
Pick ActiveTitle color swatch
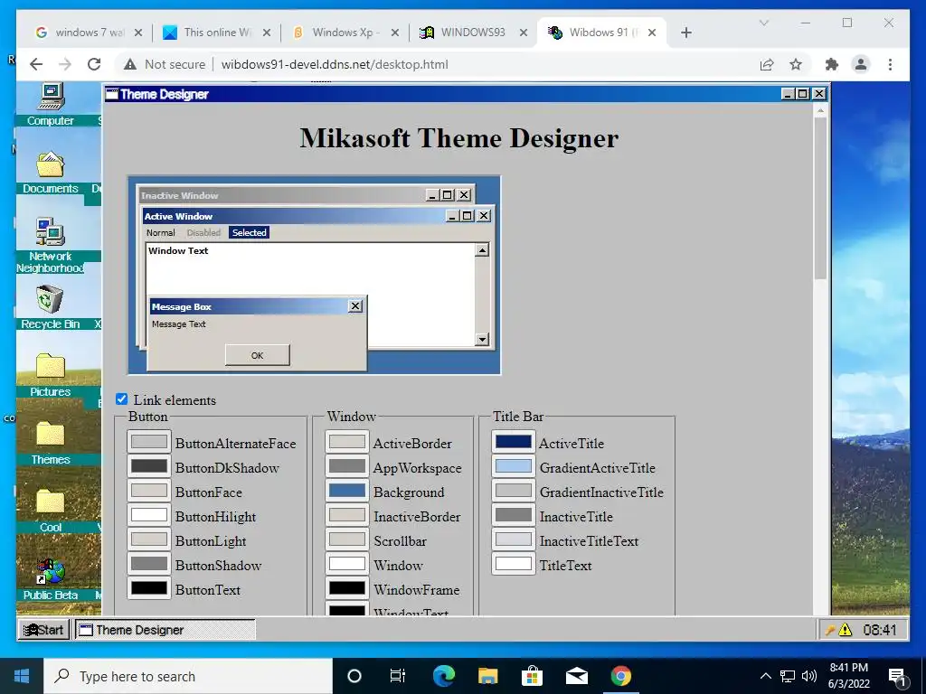point(514,441)
